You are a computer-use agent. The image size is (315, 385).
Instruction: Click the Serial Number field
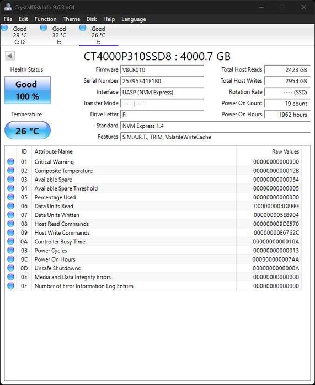point(162,81)
